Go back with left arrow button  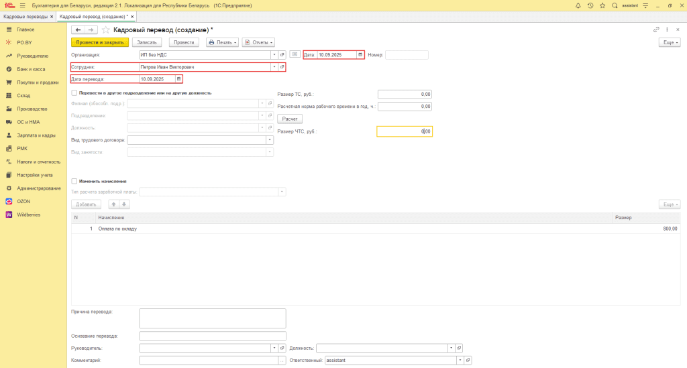click(x=78, y=29)
